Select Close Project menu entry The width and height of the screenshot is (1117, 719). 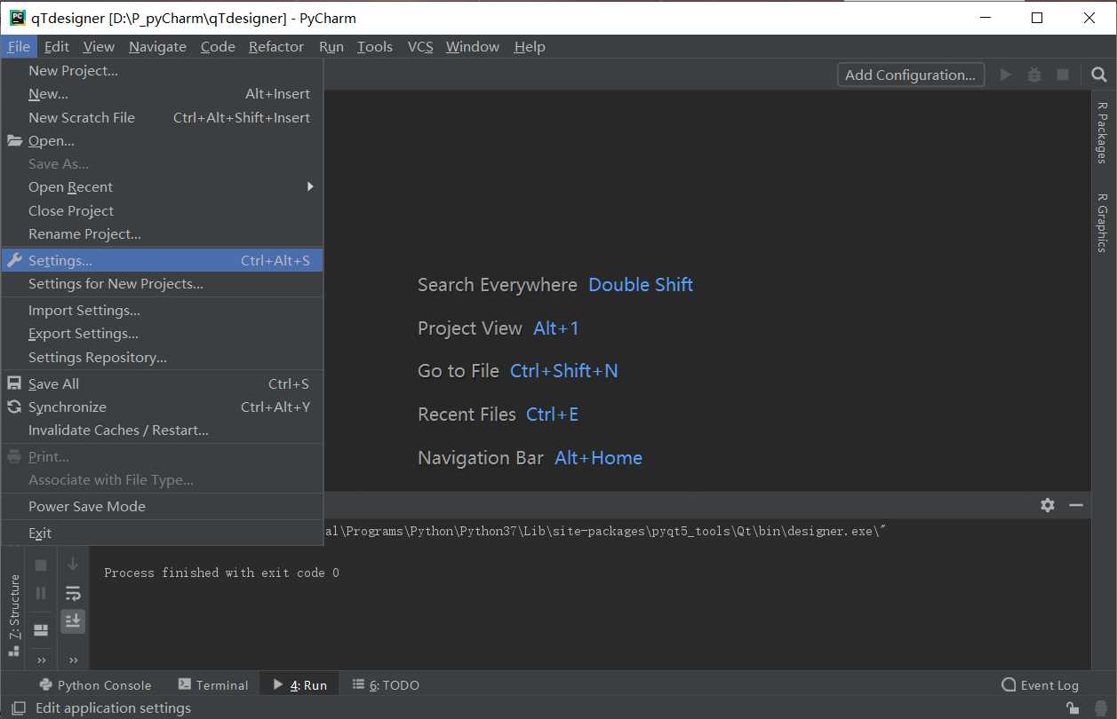tap(162, 210)
